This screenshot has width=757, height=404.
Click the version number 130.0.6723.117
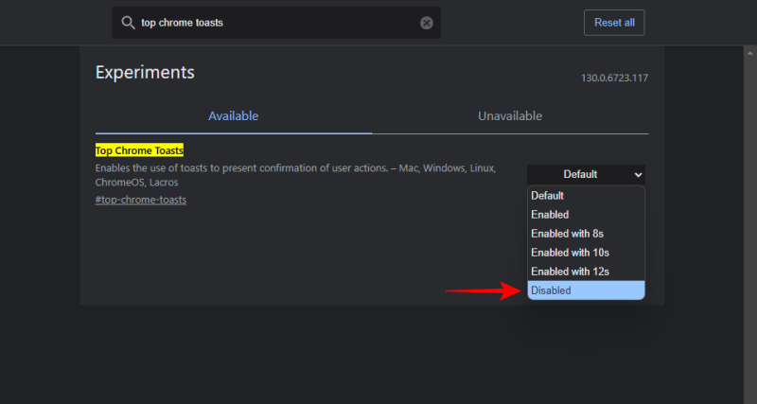[614, 79]
